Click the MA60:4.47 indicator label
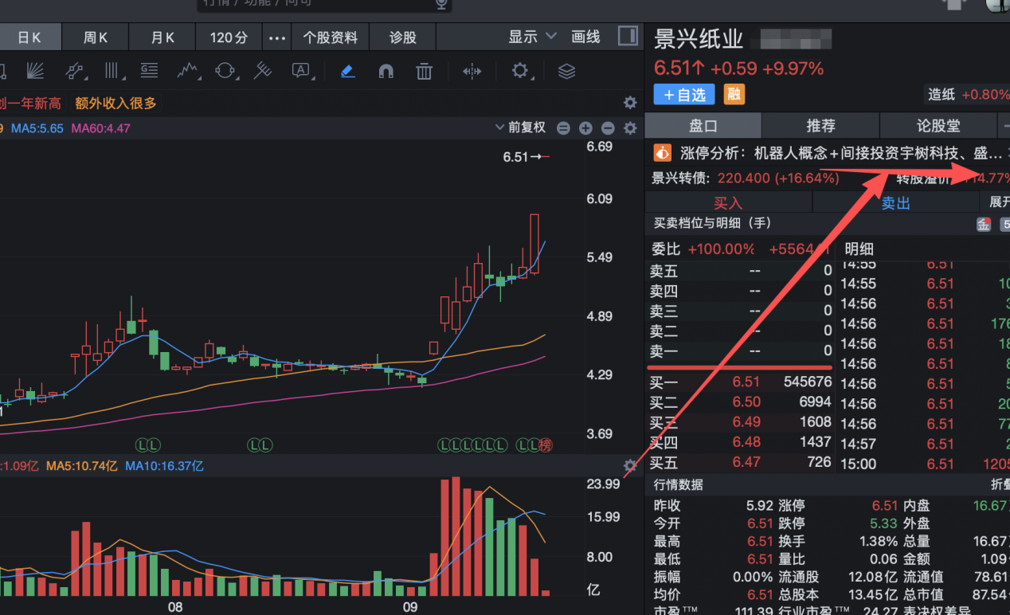This screenshot has height=615, width=1010. click(101, 127)
